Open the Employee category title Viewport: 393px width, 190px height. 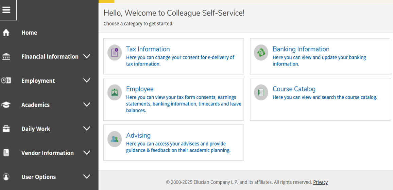[x=140, y=89]
